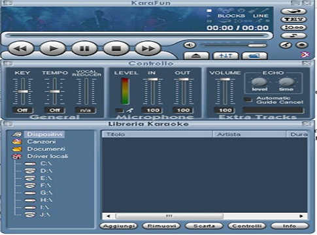
Task: Click the KEY slider handle
Action: 23,91
